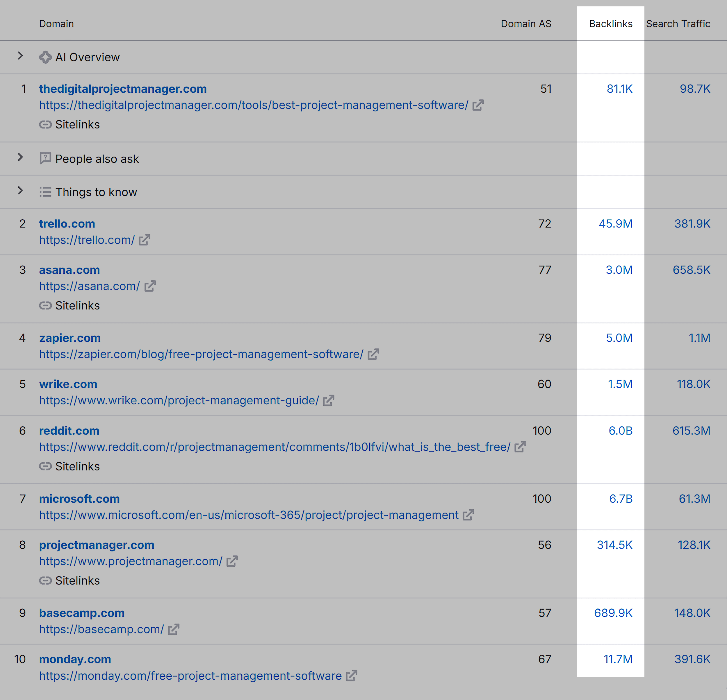Click backlinks value 6.7B for microsoft
Image resolution: width=727 pixels, height=700 pixels.
pos(621,499)
